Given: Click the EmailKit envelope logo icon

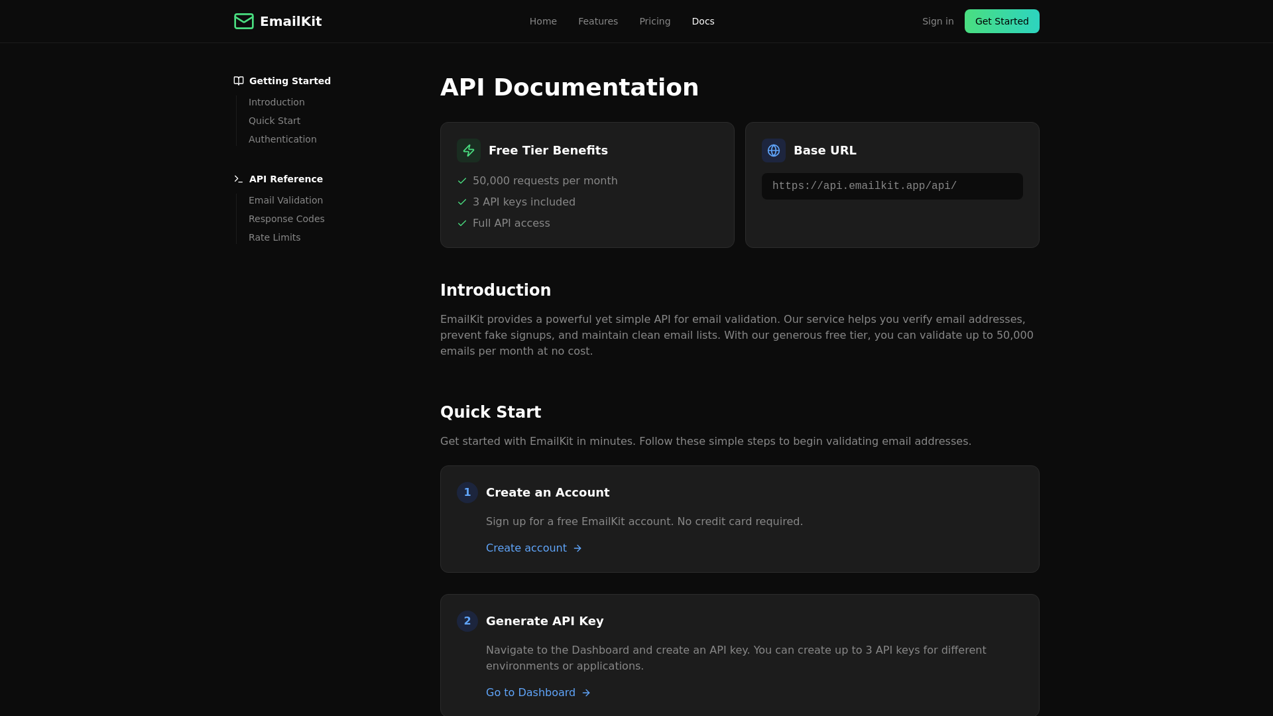Looking at the screenshot, I should [x=244, y=21].
